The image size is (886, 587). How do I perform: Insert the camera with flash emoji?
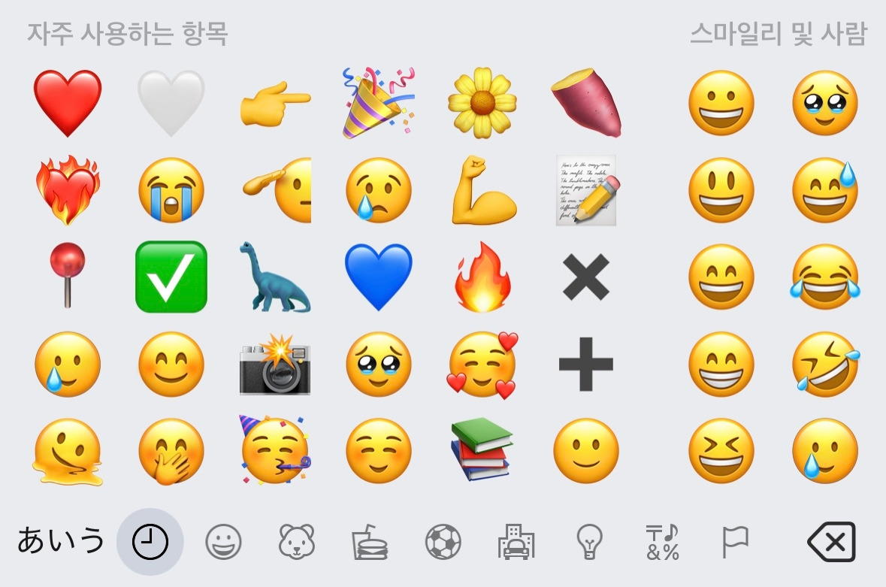[x=274, y=365]
